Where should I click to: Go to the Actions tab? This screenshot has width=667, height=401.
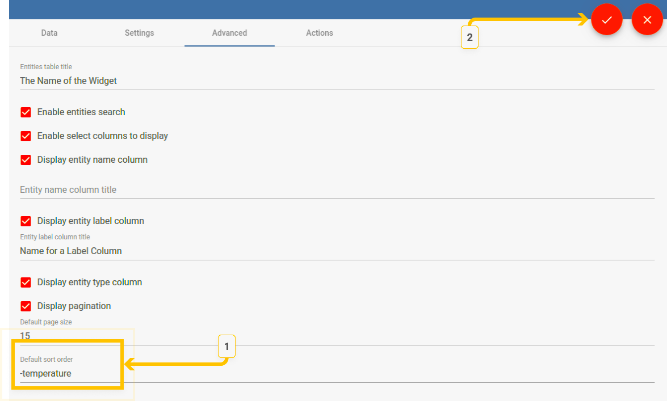pos(320,33)
